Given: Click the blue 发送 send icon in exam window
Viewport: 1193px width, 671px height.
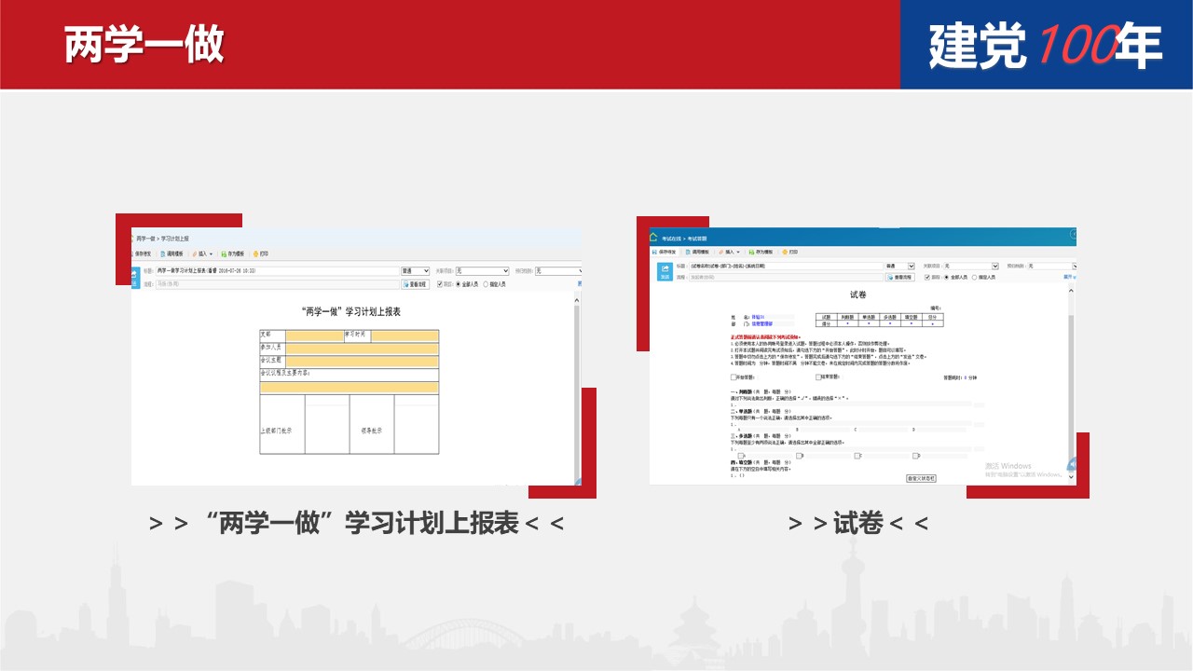Looking at the screenshot, I should (x=665, y=271).
